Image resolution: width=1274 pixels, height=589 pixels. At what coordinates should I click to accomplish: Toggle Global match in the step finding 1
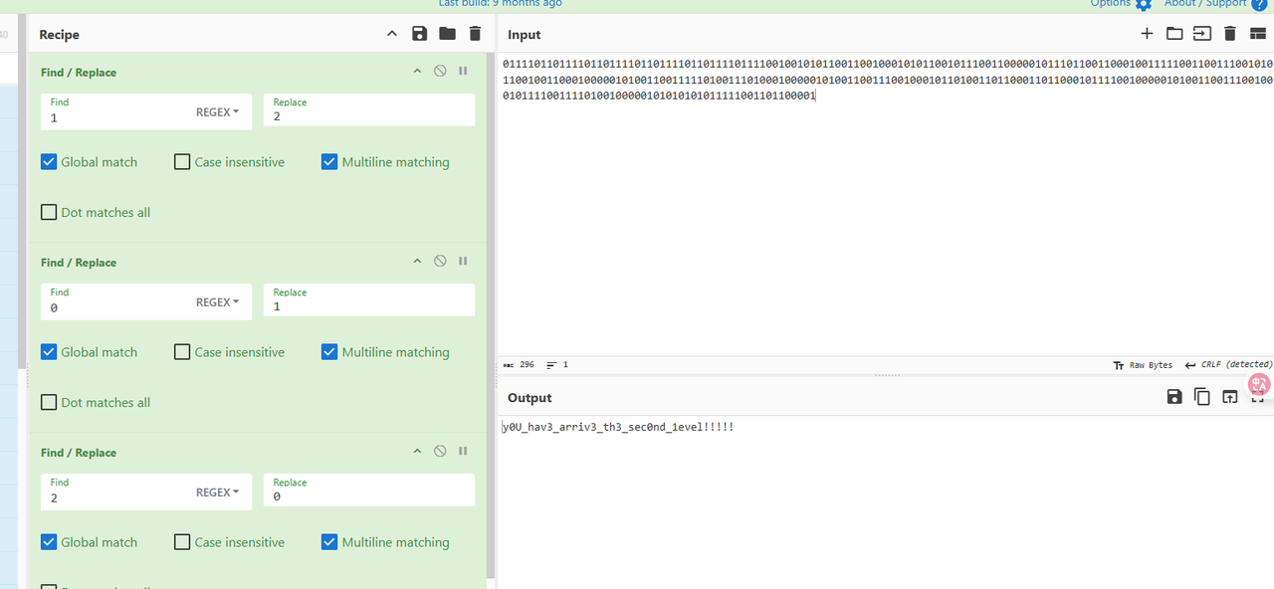(x=49, y=162)
